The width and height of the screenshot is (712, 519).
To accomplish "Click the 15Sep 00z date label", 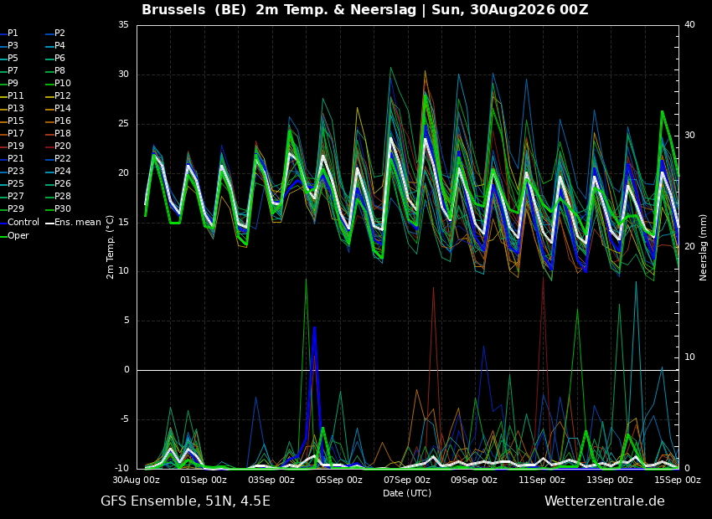I will [678, 480].
